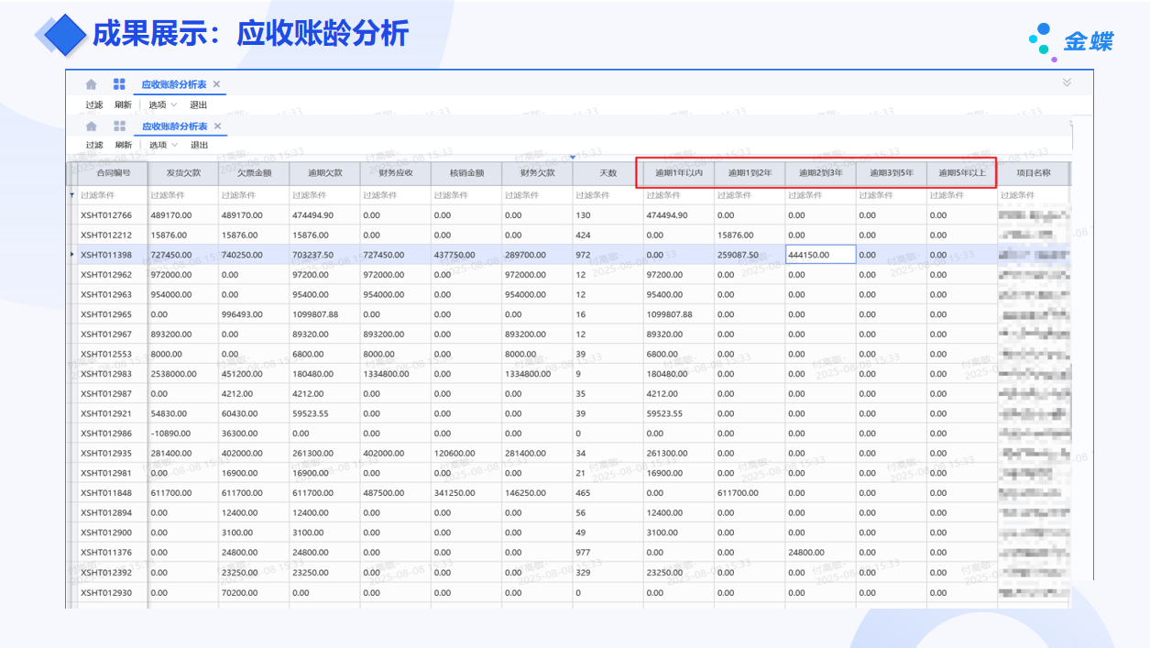
Task: Click the home icon in the topmost tab bar
Action: tap(92, 84)
